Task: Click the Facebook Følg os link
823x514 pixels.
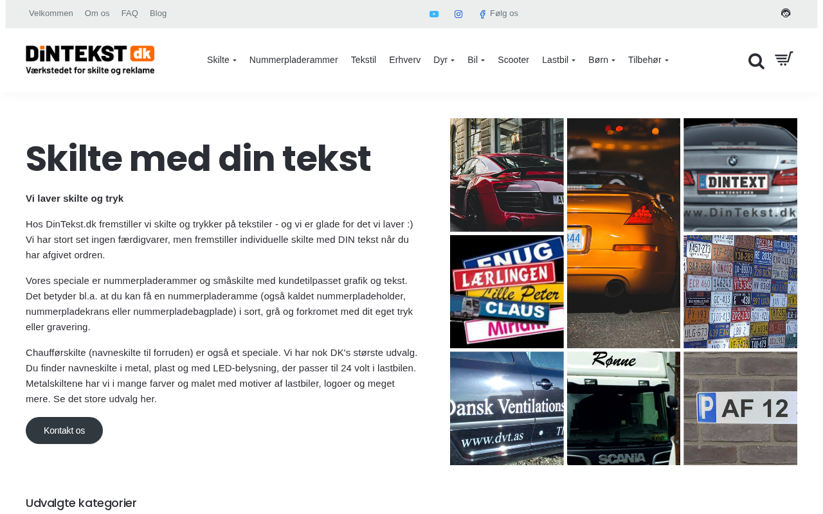Action: (x=498, y=13)
